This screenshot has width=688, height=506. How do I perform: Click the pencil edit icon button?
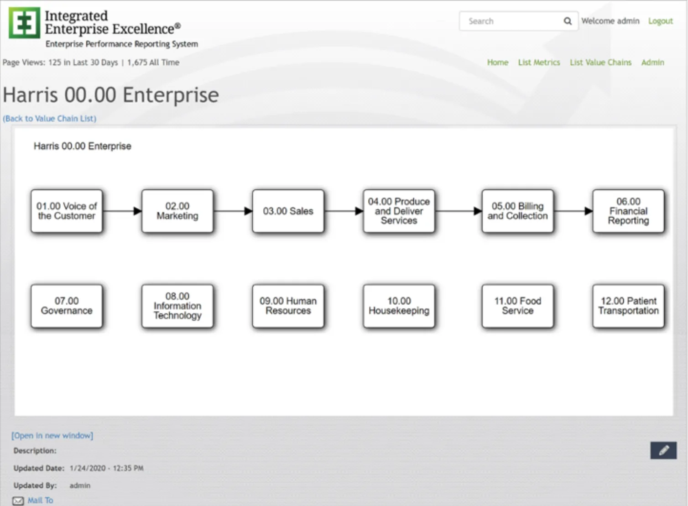pos(663,450)
